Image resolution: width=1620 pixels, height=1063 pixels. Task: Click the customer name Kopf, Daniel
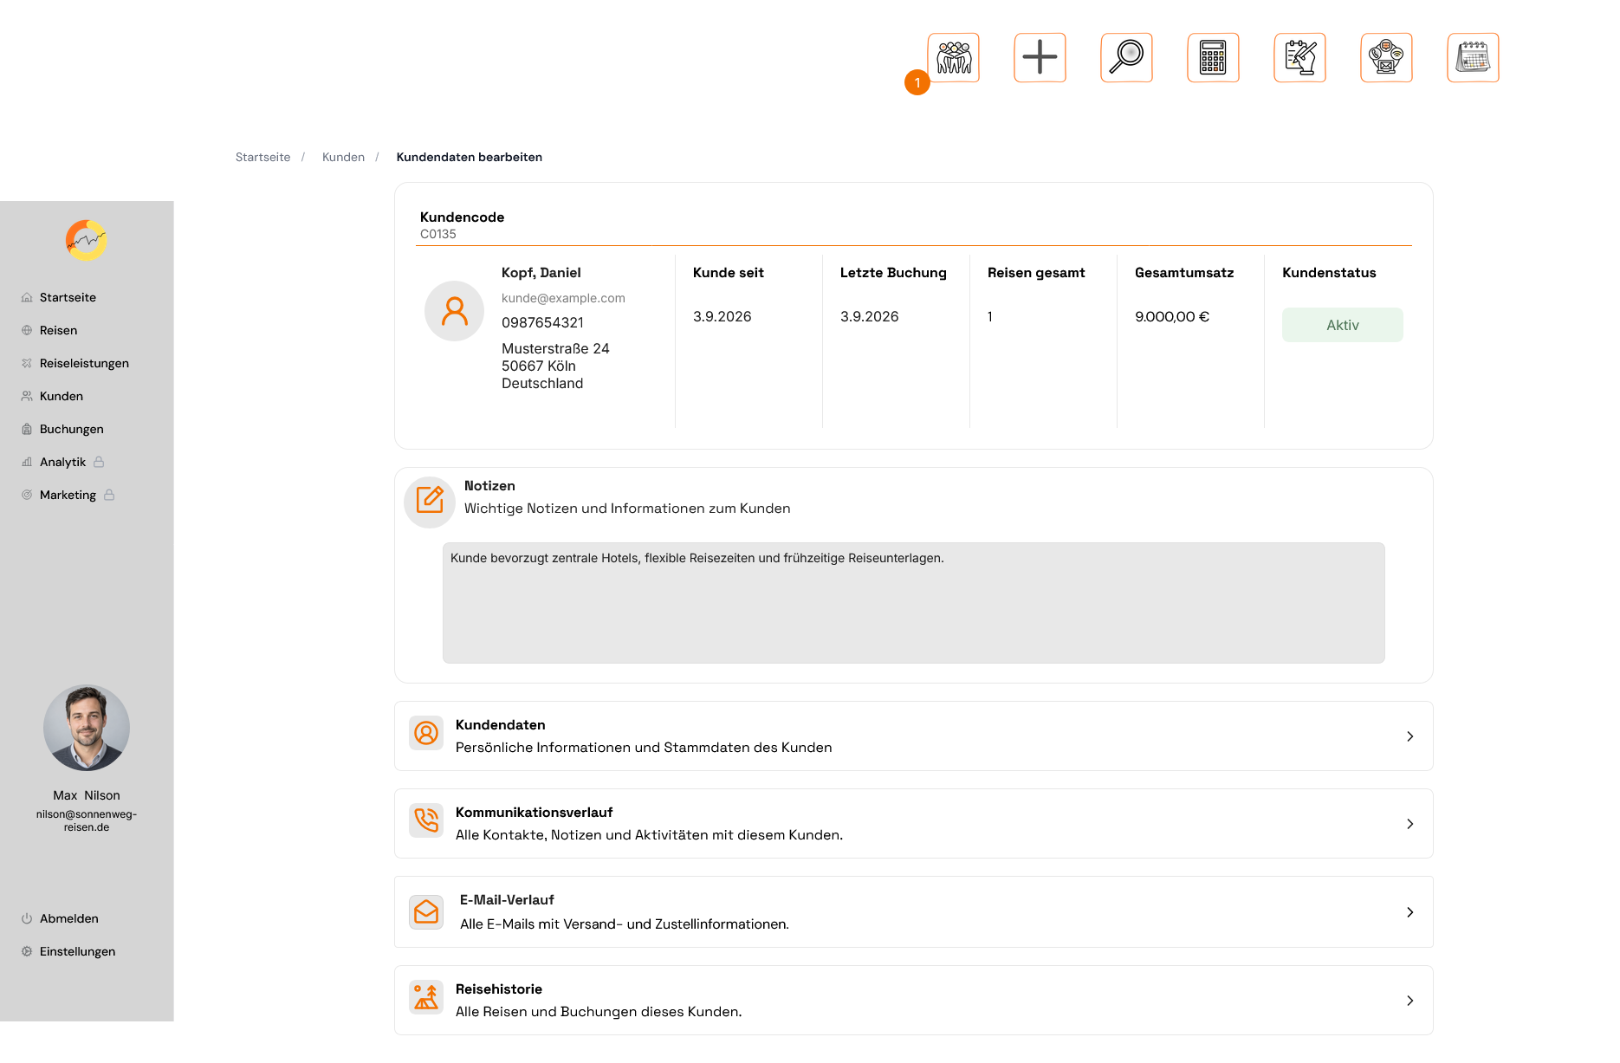point(541,272)
